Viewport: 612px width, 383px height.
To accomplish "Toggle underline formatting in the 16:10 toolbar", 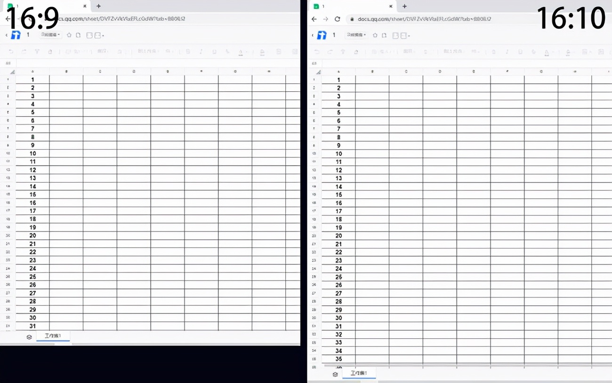I will (520, 52).
